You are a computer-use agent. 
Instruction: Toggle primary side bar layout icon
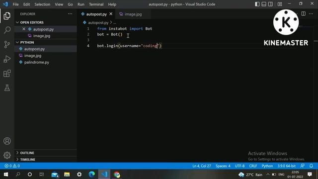[257, 4]
